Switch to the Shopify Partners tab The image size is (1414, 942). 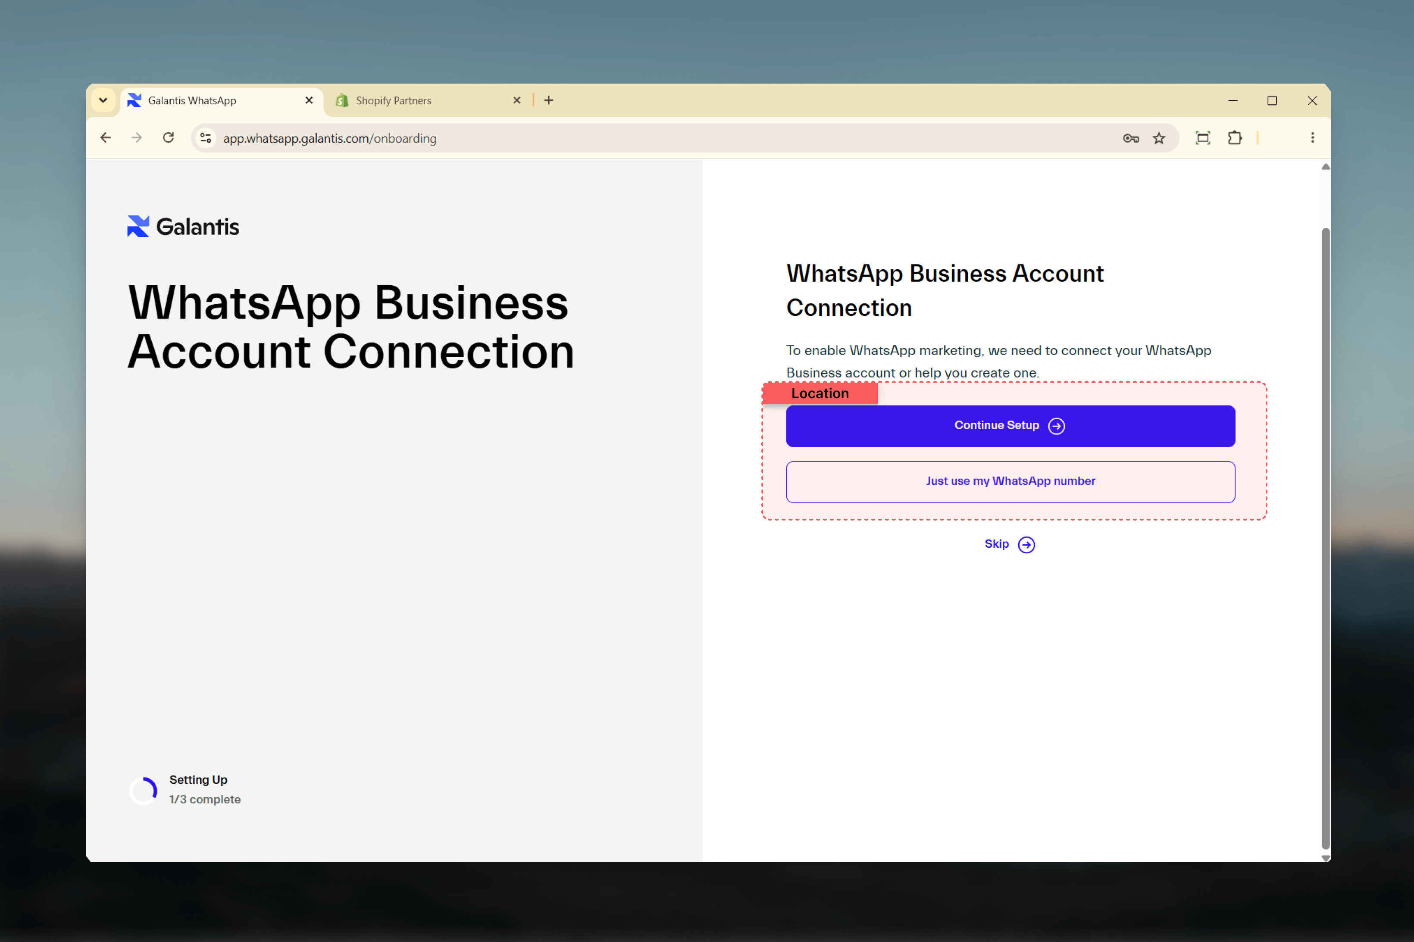pyautogui.click(x=428, y=100)
